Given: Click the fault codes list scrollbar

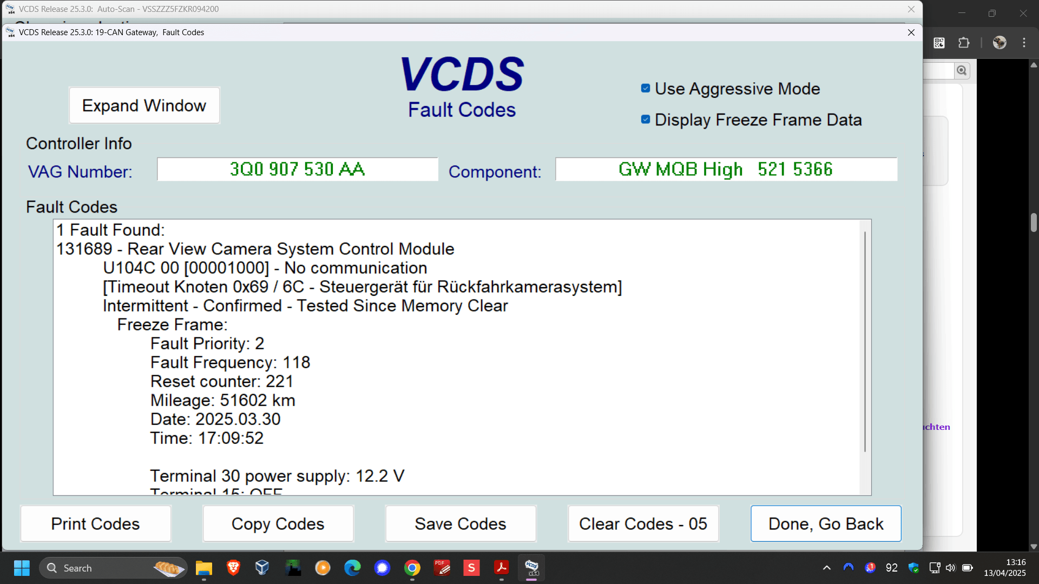Looking at the screenshot, I should 865,341.
